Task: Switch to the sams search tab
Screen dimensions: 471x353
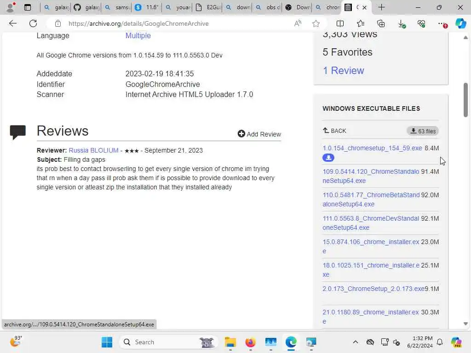Action: click(x=117, y=7)
